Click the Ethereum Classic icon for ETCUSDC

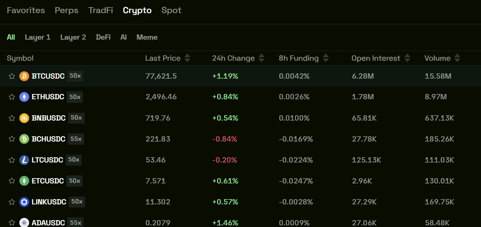(24, 181)
